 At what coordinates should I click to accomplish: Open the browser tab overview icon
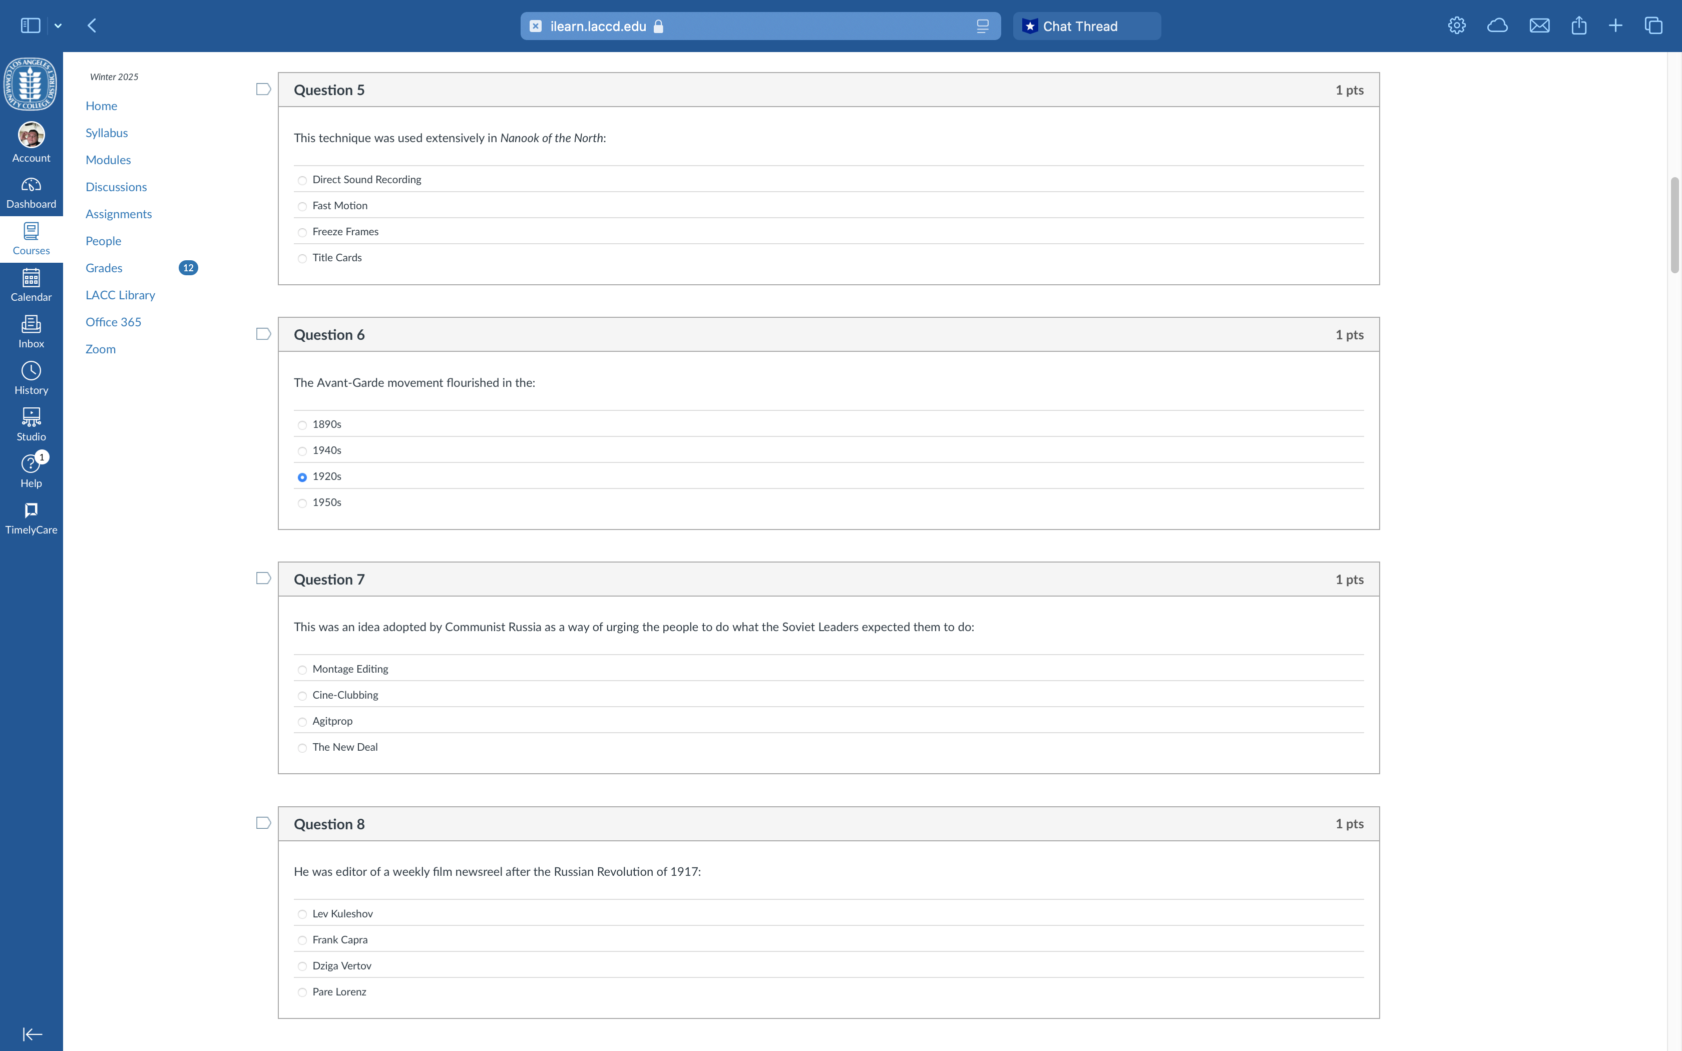(x=1653, y=27)
